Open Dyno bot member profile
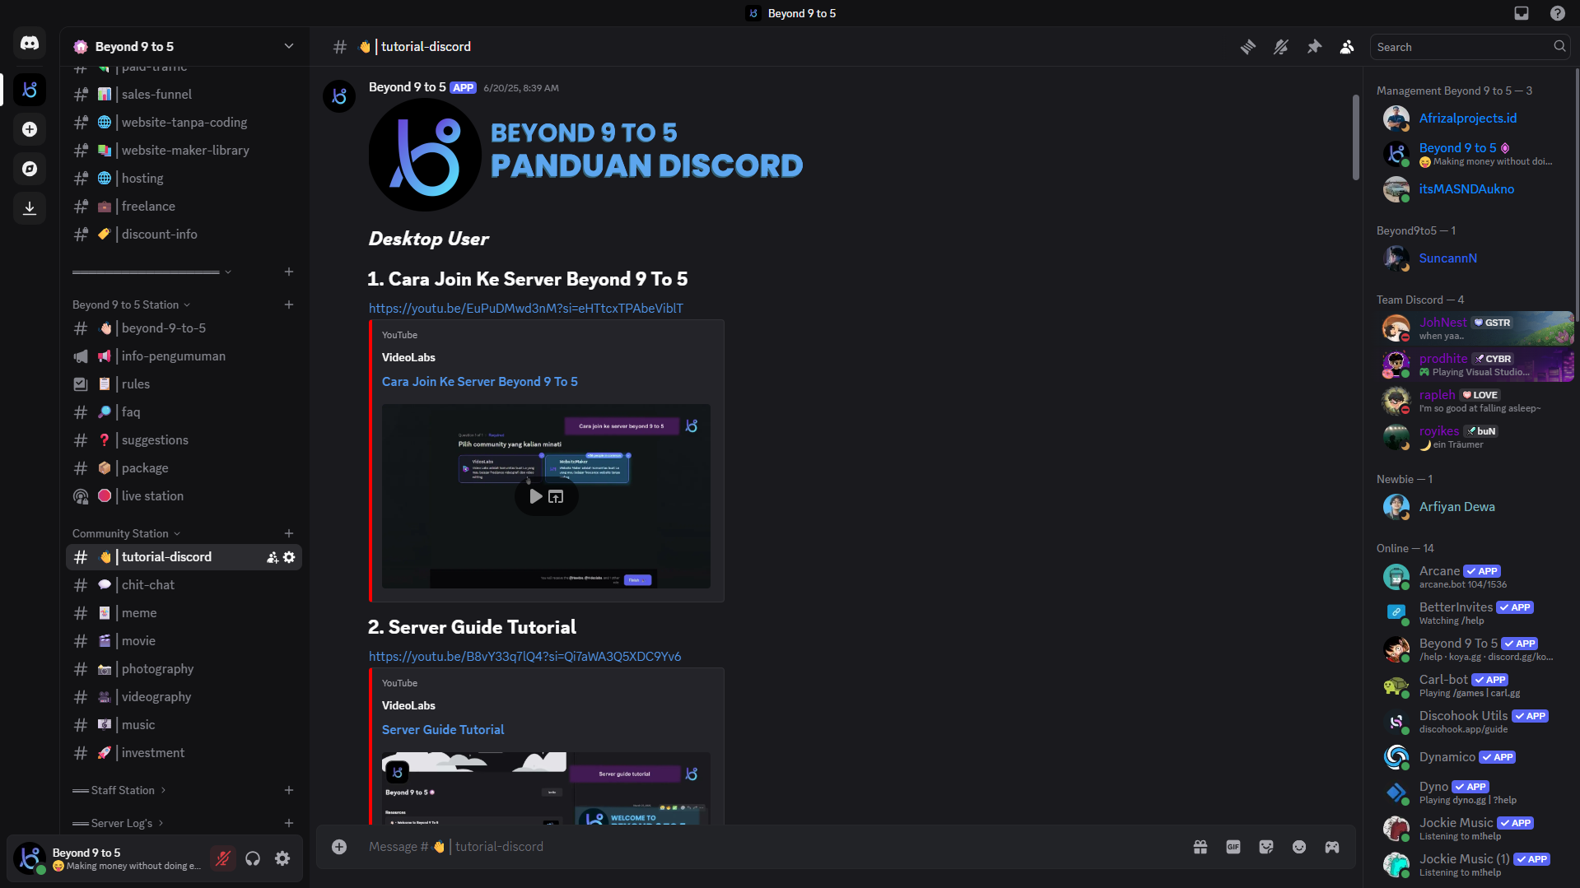 point(1475,793)
